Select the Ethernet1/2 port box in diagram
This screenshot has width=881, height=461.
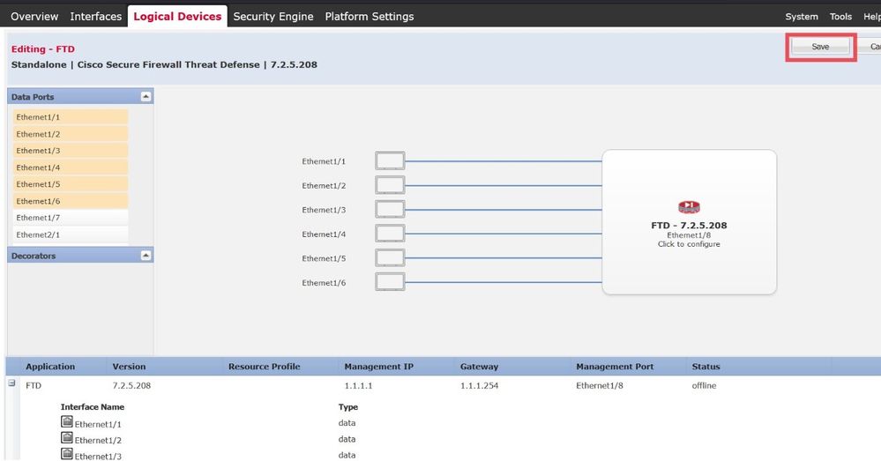(x=390, y=185)
